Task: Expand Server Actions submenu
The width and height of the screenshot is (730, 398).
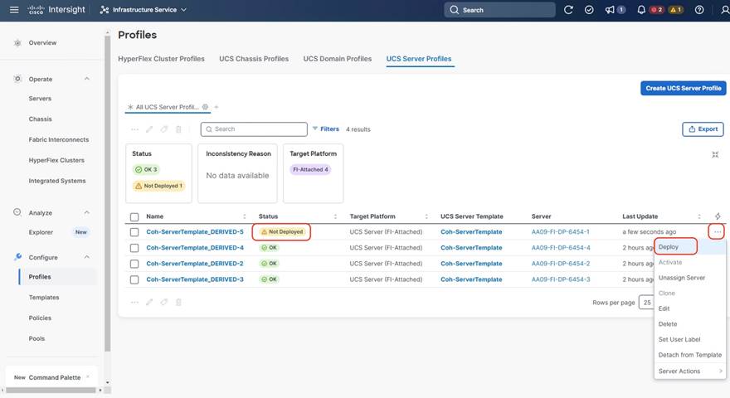Action: 690,371
